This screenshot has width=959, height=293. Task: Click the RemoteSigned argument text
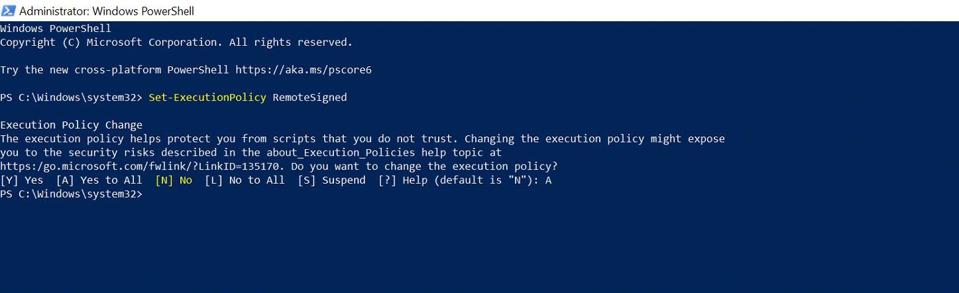310,97
